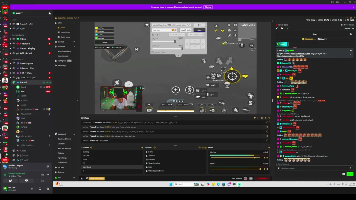Open the Mixer advanced settings gear
356x200 pixels.
[x=269, y=147]
